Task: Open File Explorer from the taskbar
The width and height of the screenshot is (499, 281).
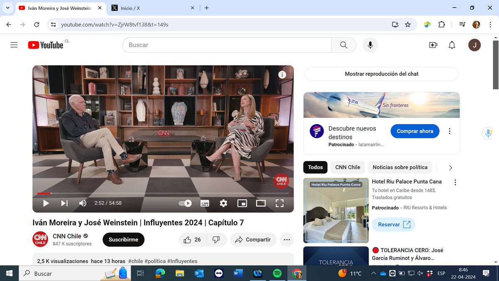Action: pos(180,274)
